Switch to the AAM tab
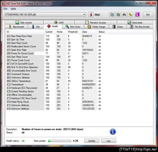 pyautogui.click(x=59, y=23)
